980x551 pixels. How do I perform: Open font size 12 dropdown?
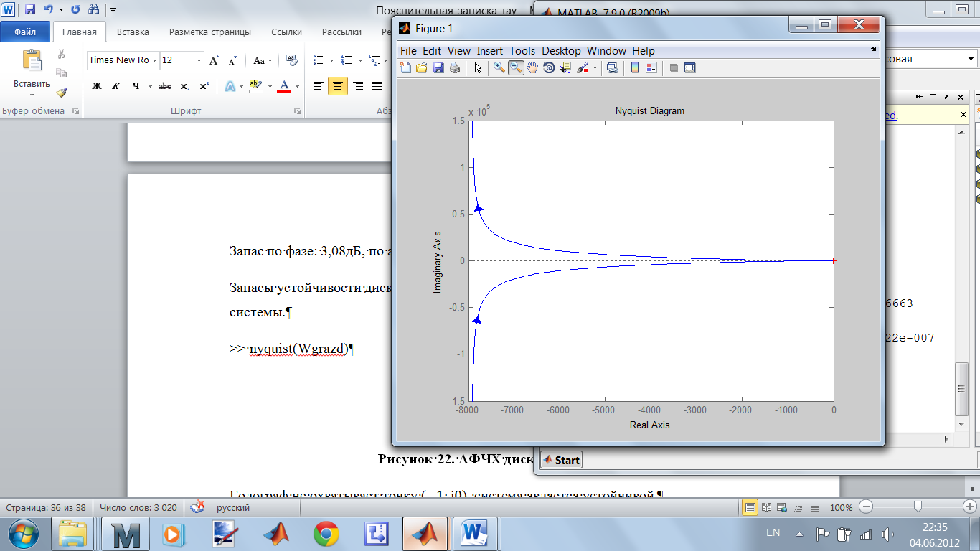(x=199, y=60)
